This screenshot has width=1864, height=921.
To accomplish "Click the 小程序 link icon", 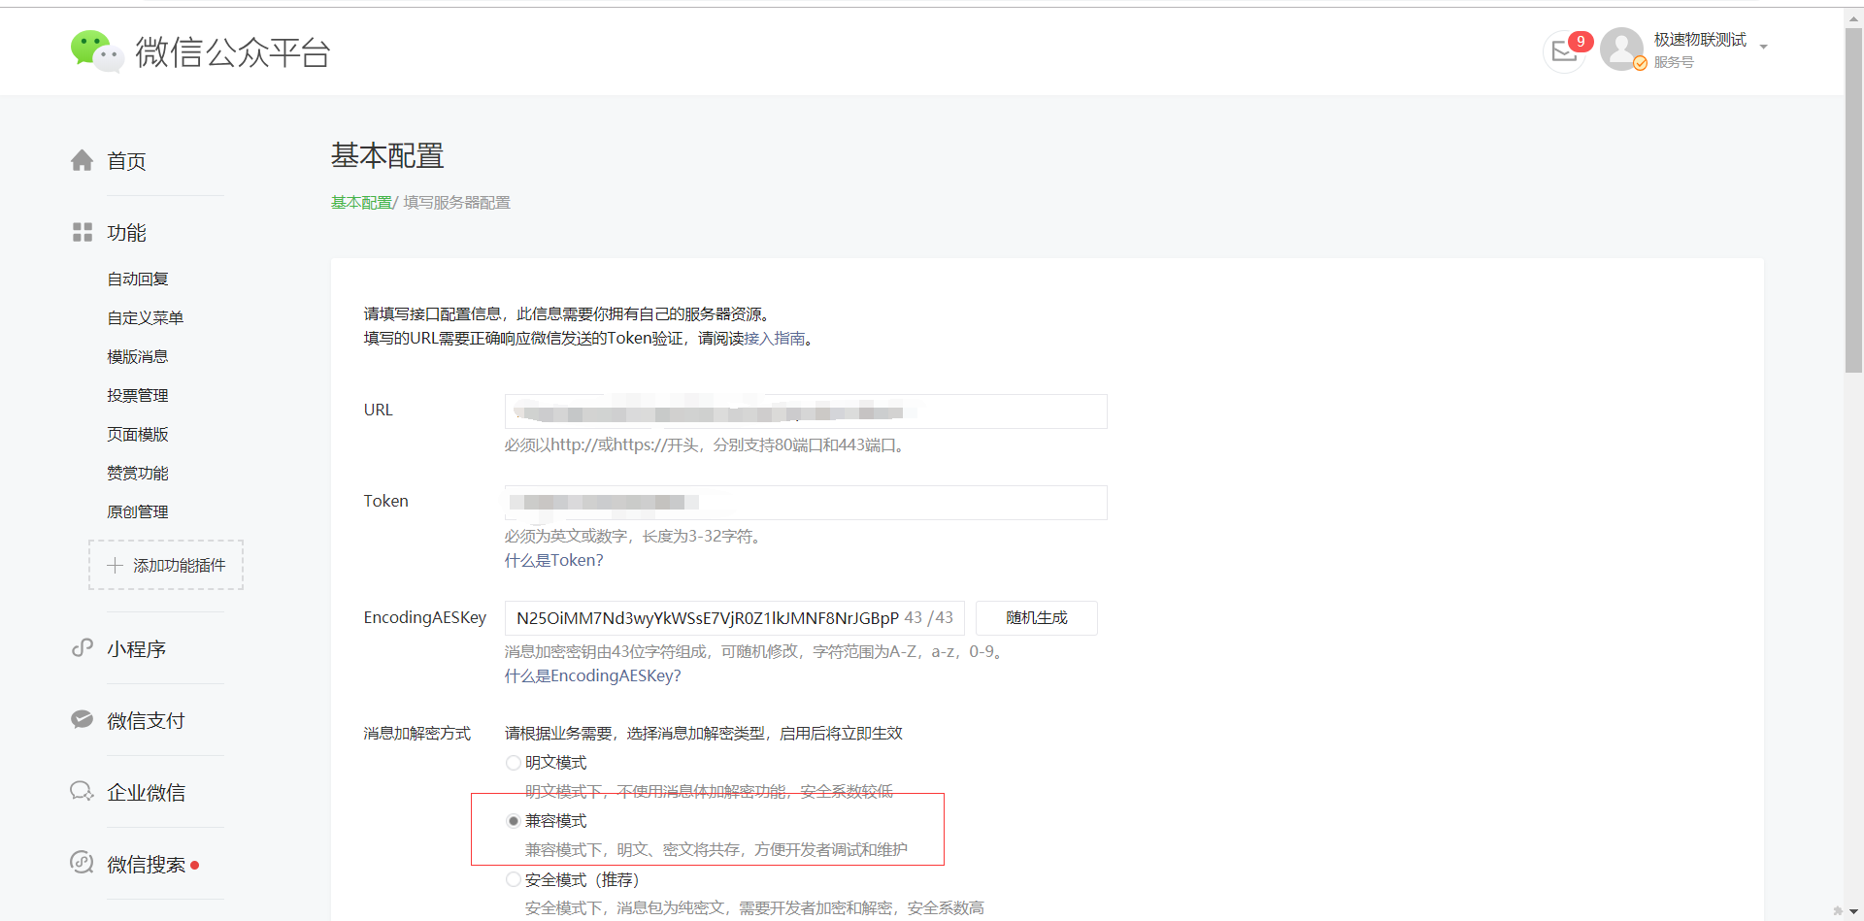I will coord(83,647).
